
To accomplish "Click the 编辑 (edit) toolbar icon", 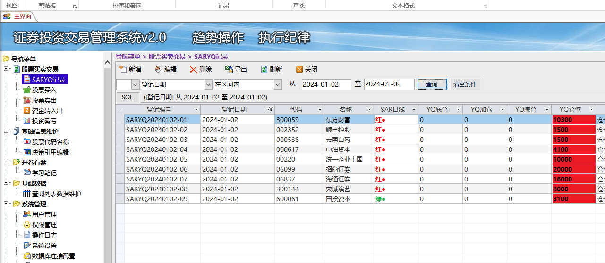I will [x=158, y=69].
